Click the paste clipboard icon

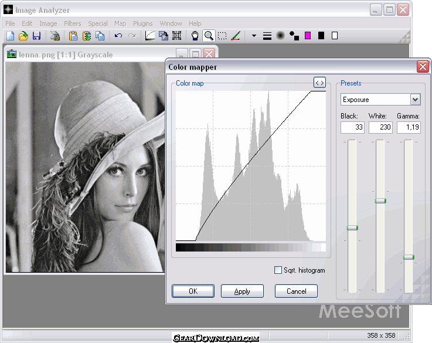coord(73,36)
